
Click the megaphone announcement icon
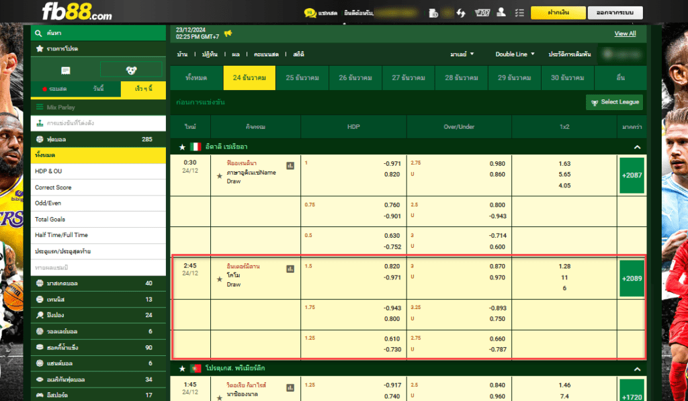point(228,34)
